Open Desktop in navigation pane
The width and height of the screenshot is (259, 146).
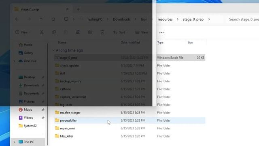click(27, 77)
